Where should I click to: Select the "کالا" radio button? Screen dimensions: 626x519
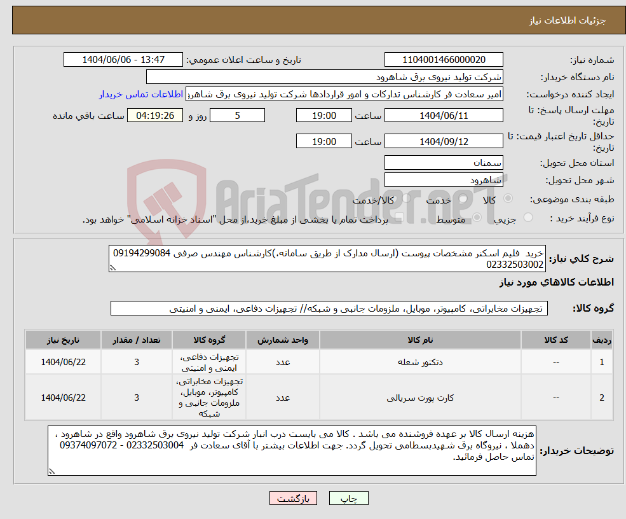[508, 198]
